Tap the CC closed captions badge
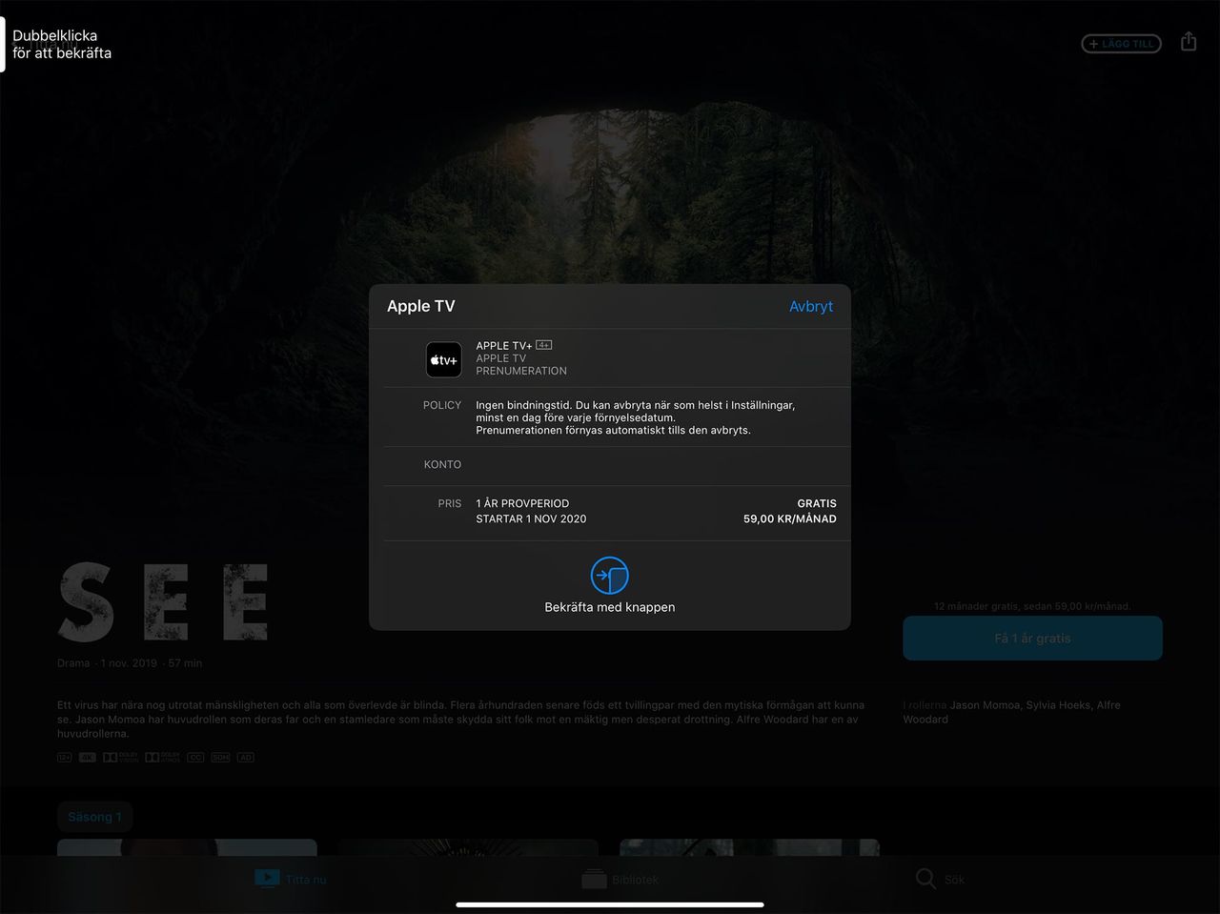Screen dimensions: 1220x914 pos(195,758)
